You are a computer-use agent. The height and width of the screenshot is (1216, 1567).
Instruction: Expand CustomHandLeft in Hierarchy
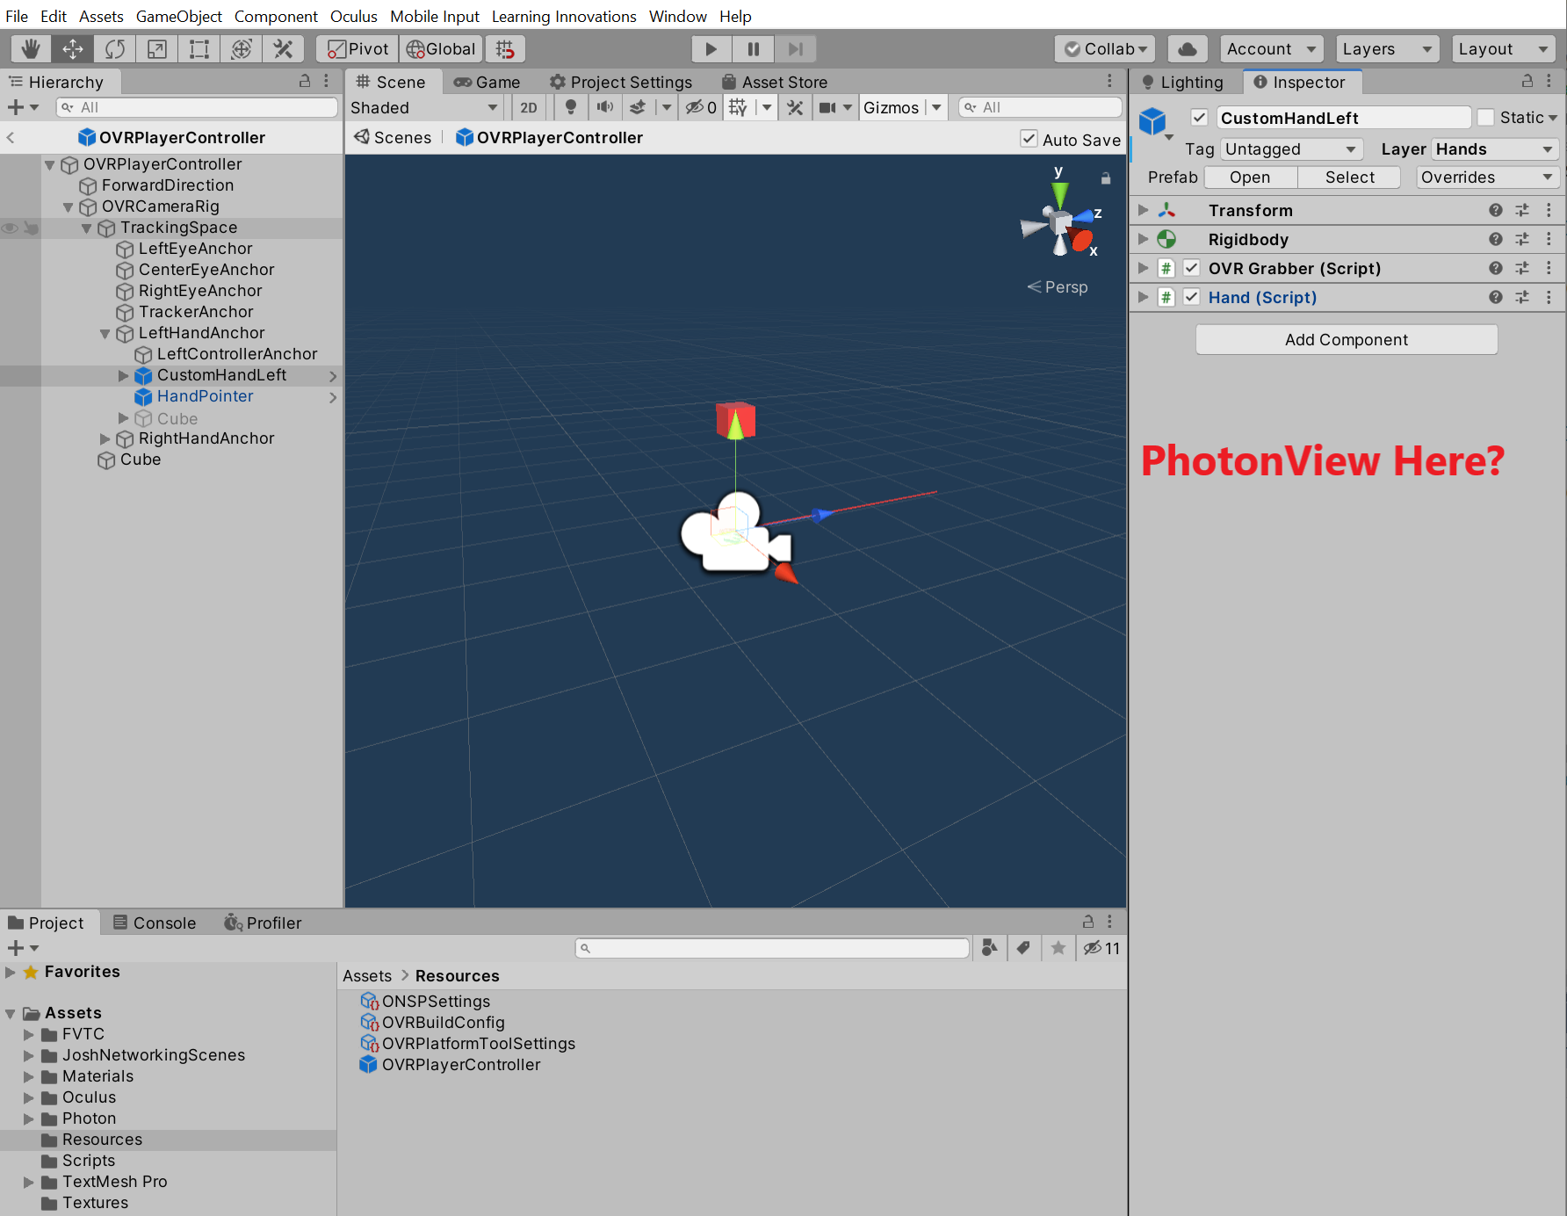pyautogui.click(x=124, y=375)
